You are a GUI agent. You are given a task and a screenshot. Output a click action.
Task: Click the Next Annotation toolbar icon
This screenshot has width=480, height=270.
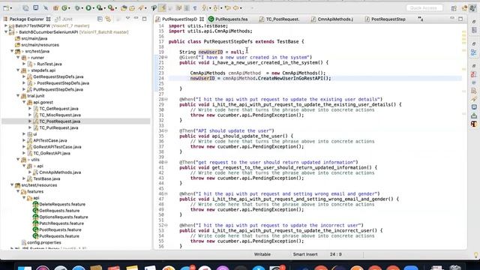pos(205,8)
